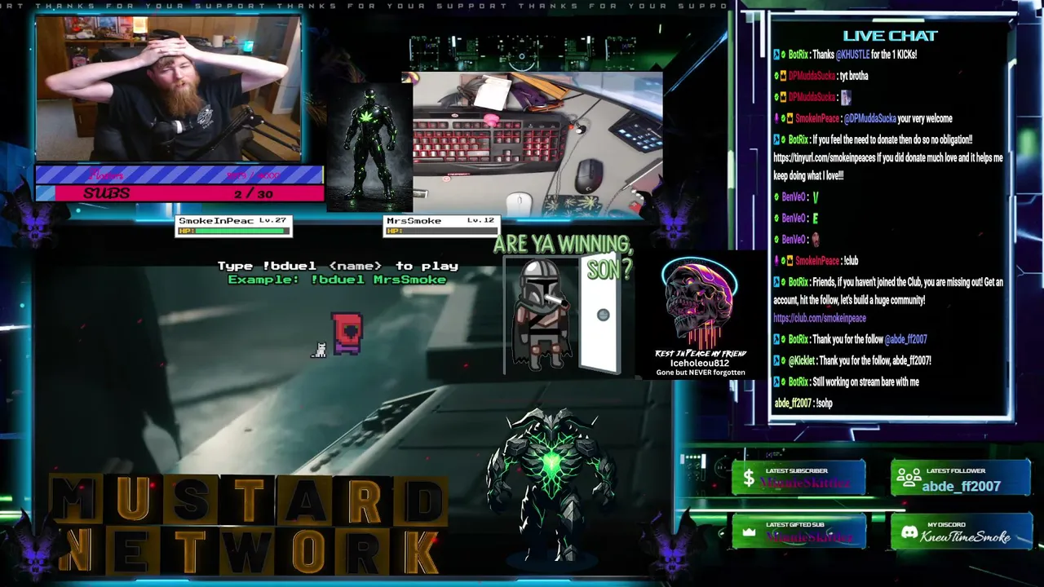Click the Lv.27 level label

272,221
